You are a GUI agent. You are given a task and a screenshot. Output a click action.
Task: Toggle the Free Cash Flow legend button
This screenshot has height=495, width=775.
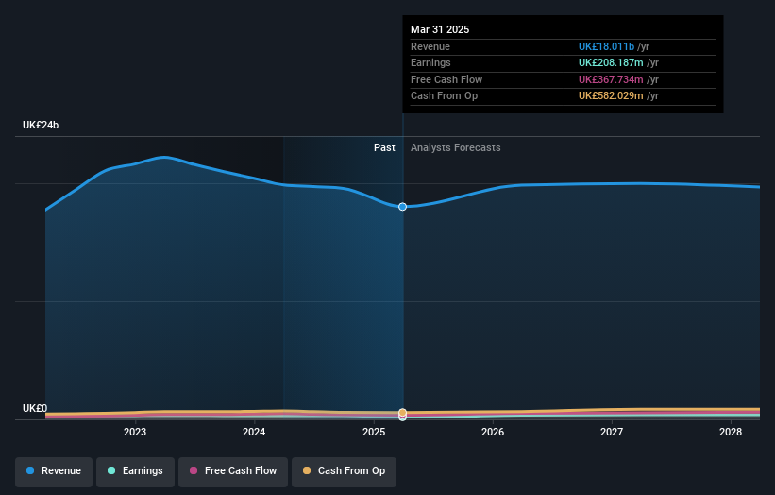(x=233, y=471)
